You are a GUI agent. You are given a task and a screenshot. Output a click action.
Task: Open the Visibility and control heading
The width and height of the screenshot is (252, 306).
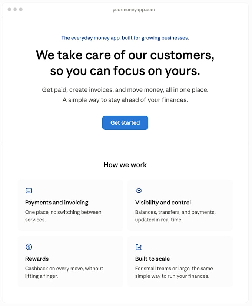point(163,203)
